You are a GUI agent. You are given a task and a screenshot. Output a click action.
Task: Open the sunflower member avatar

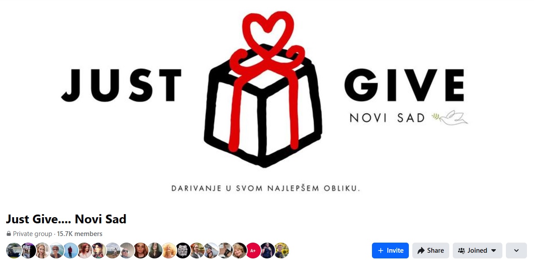pos(281,251)
